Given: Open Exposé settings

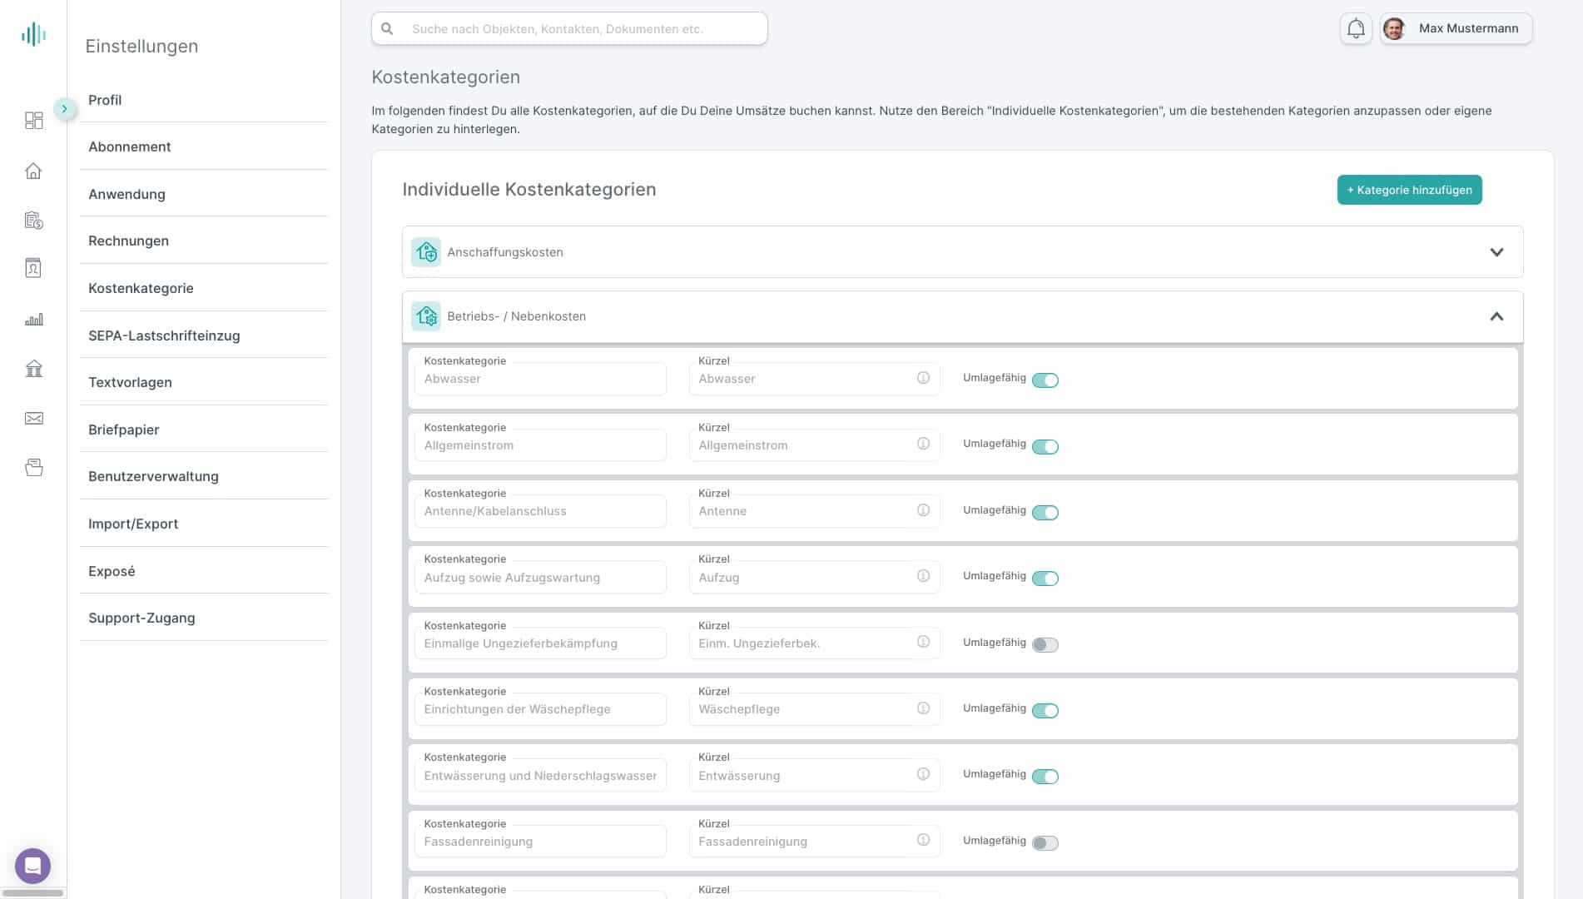Looking at the screenshot, I should 204,571.
